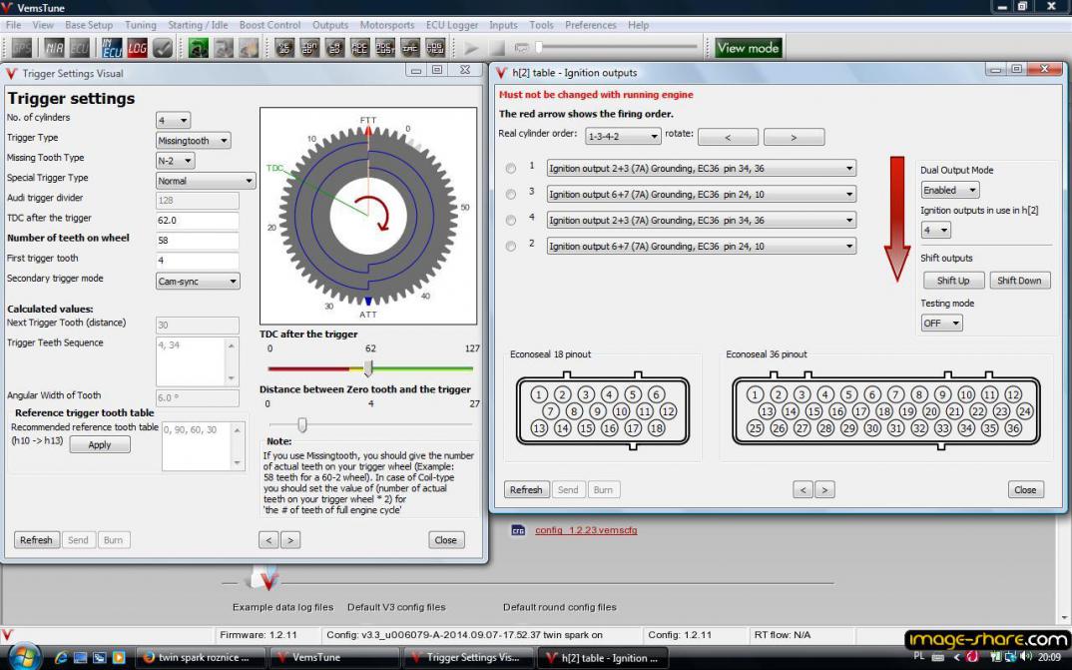Click Apply for reference tooth table
Viewport: 1072px width, 670px height.
tap(100, 444)
